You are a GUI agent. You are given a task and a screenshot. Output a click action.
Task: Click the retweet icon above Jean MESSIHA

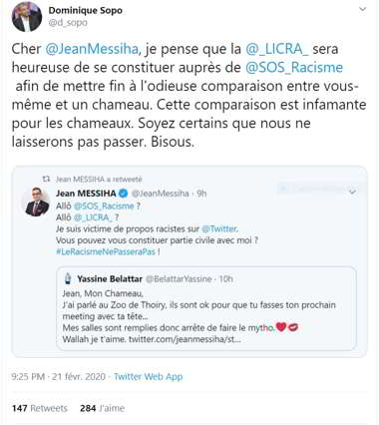pyautogui.click(x=47, y=180)
